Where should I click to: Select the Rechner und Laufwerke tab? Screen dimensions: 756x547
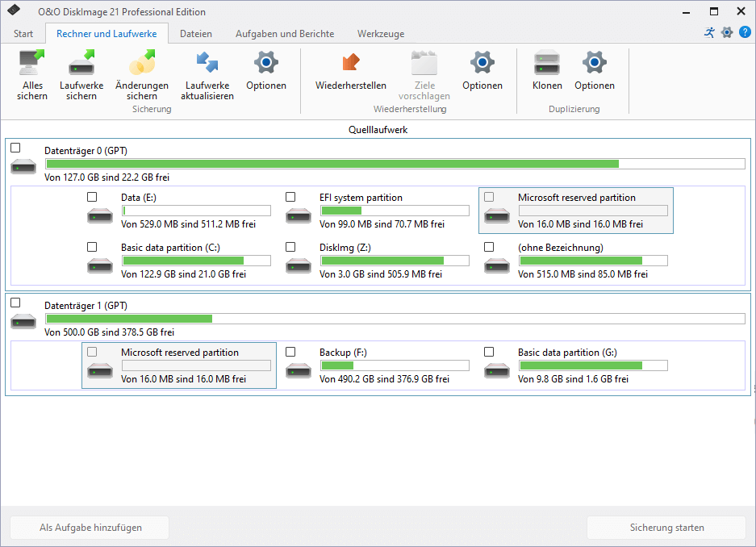(x=107, y=34)
